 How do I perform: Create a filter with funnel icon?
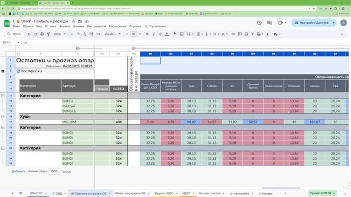252,34
